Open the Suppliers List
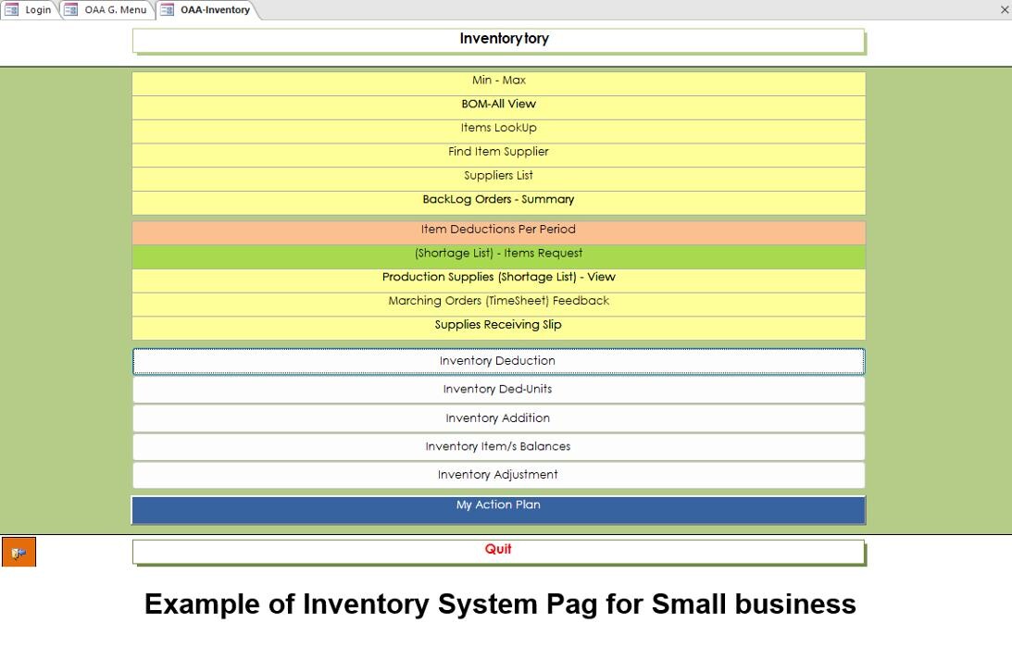Viewport: 1012px width, 648px height. 498,176
